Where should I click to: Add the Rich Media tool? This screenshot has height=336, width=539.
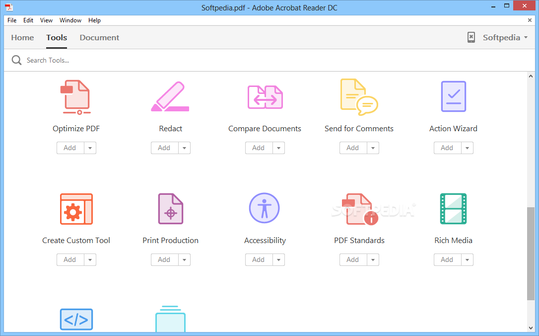(447, 259)
